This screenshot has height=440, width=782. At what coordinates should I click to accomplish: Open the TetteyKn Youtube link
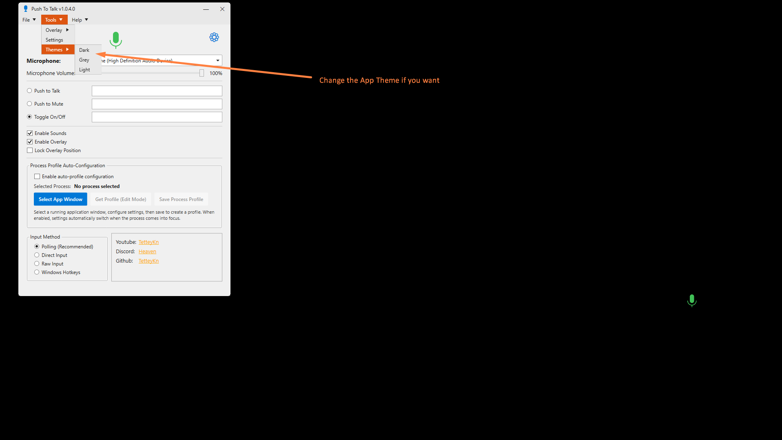(148, 242)
